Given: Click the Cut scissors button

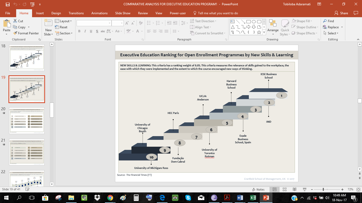Looking at the screenshot, I should click(18, 21).
